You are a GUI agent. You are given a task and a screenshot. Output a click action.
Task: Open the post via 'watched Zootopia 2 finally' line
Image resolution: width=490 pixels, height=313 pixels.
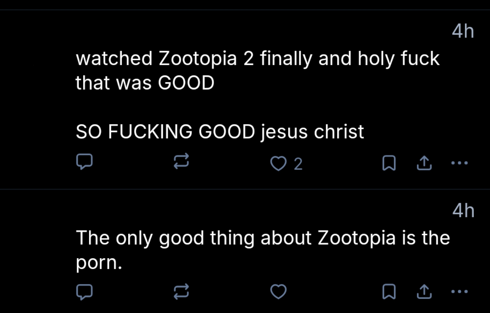pos(257,59)
